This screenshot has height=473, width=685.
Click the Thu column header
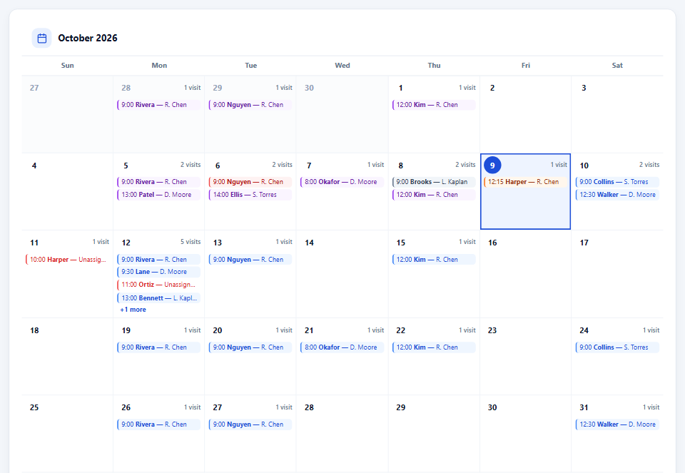point(434,66)
